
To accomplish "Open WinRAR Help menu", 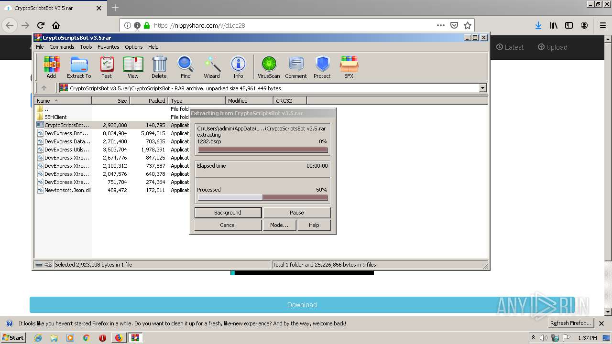I will [x=153, y=47].
